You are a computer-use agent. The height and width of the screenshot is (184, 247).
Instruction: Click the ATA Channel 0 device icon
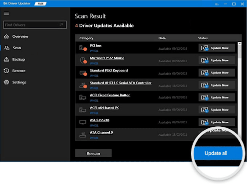coord(83,135)
